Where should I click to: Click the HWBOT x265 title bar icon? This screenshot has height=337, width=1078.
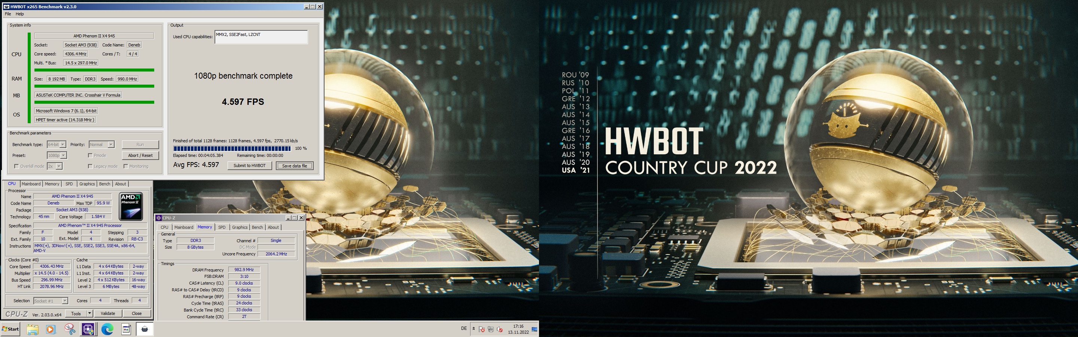coord(6,7)
